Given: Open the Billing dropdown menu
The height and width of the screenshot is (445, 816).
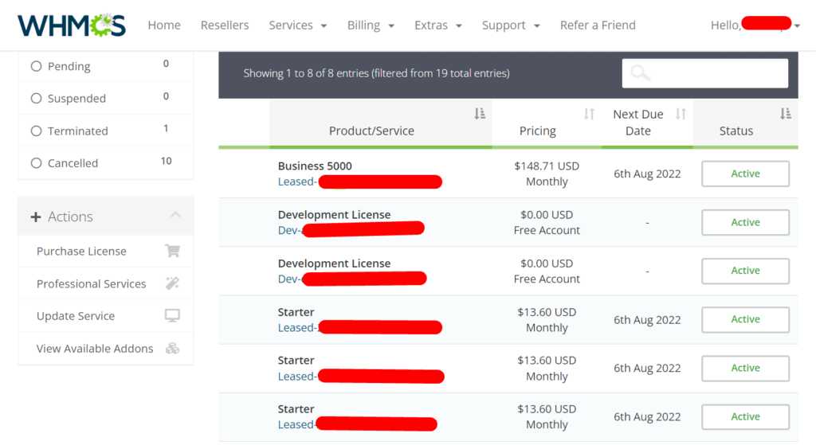Looking at the screenshot, I should (x=371, y=25).
